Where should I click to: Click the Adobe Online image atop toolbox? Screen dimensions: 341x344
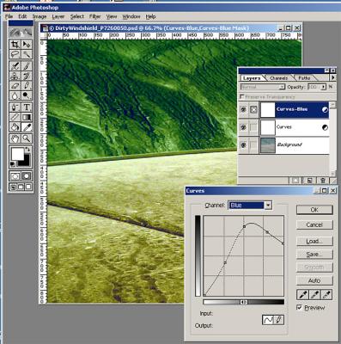pos(21,32)
